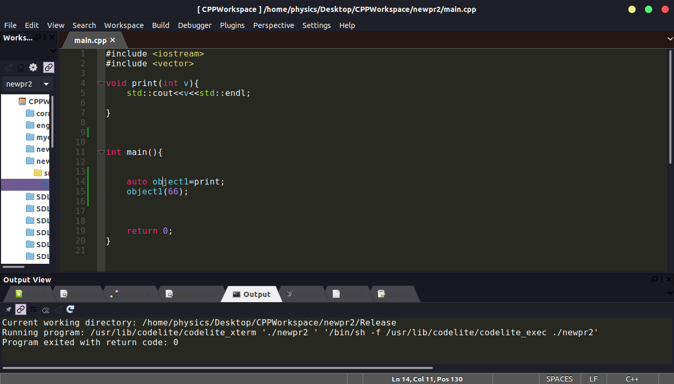Clear the Output view with the erase icon
This screenshot has width=674, height=384.
coord(45,309)
